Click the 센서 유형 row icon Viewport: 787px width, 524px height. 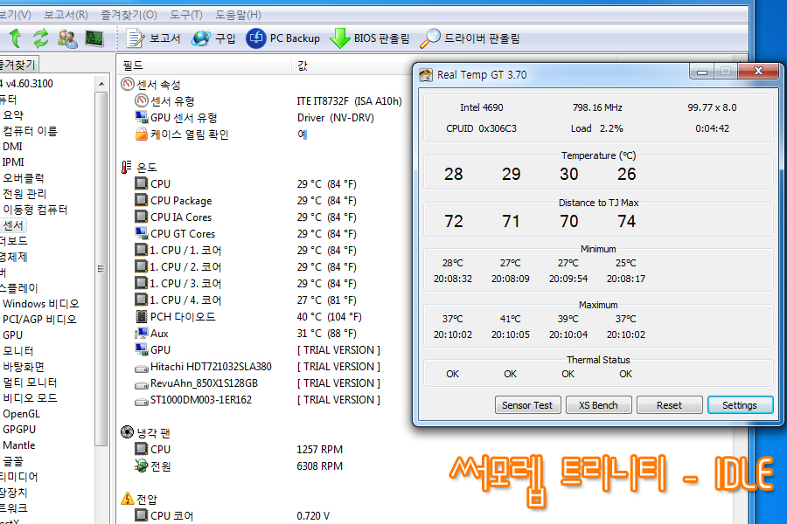[142, 100]
